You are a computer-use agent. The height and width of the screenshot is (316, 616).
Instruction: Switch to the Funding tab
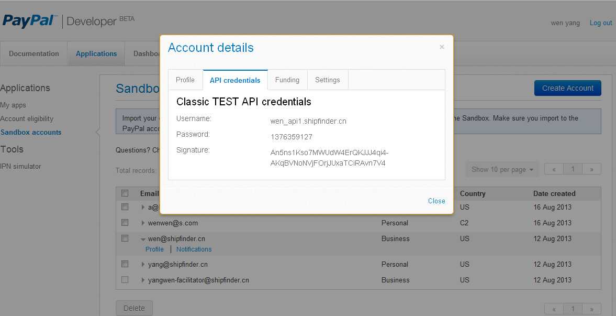pos(287,80)
